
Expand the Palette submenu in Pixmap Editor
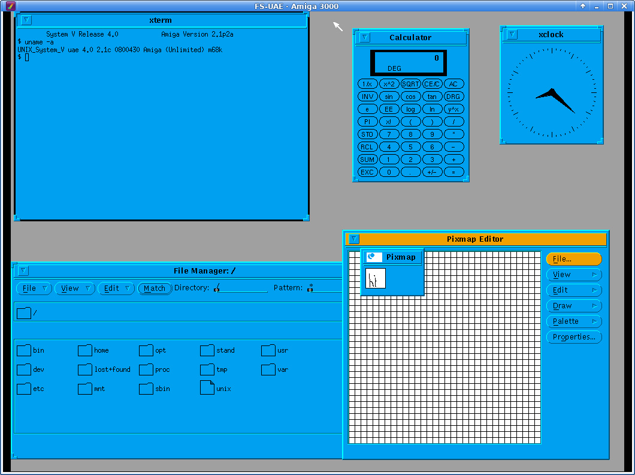[x=574, y=321]
